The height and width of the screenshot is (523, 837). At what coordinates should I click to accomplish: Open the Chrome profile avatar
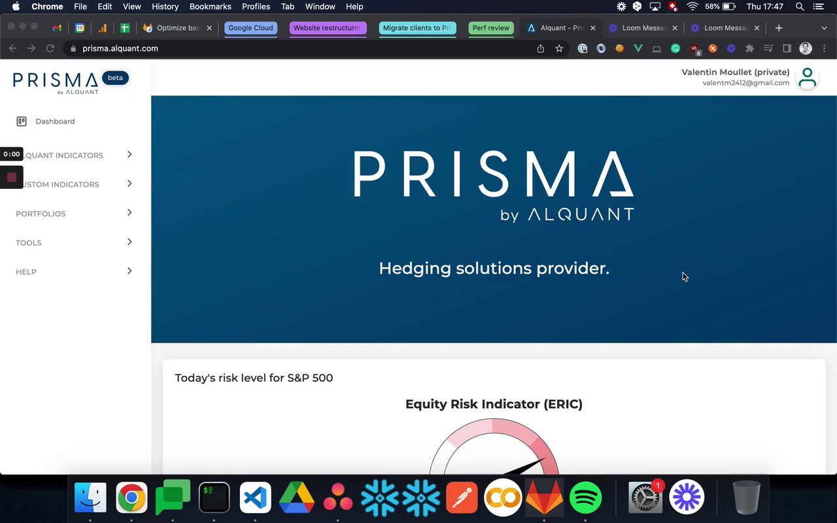(x=806, y=48)
